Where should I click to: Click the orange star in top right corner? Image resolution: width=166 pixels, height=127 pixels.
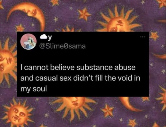pyautogui.click(x=162, y=4)
